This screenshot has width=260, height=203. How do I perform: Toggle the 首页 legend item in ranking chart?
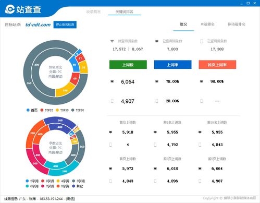pyautogui.click(x=32, y=110)
